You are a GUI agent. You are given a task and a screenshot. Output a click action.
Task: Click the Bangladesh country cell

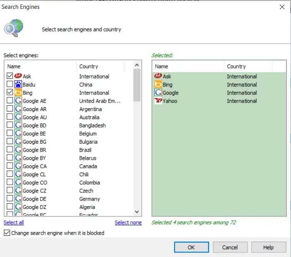coord(92,125)
